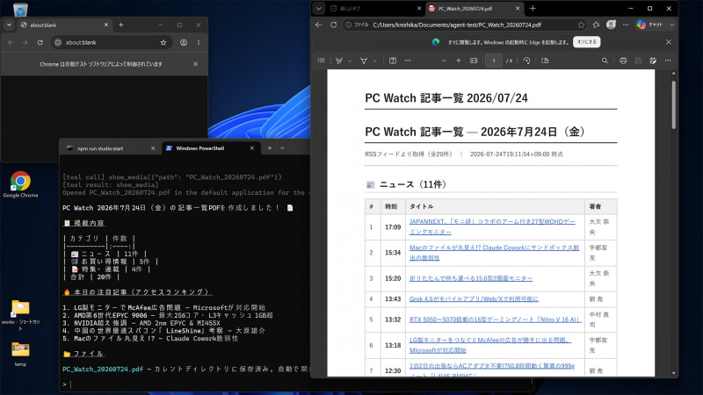
Task: Select the PDF highlight tool in Edge
Action: click(364, 61)
